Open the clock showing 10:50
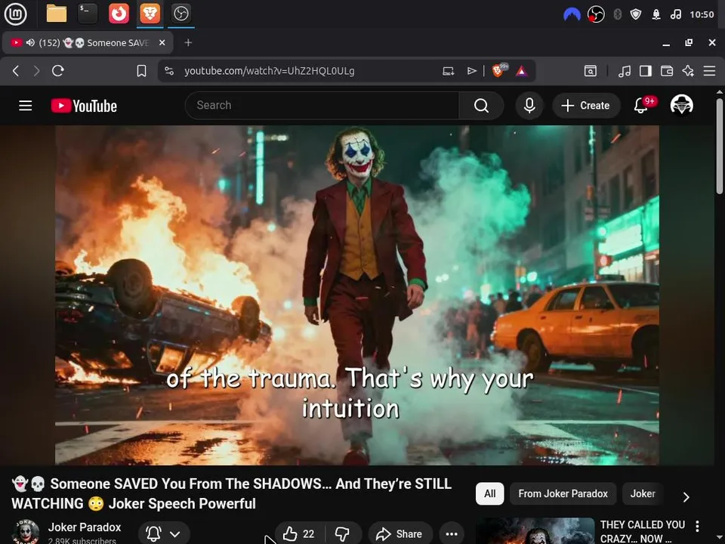The width and height of the screenshot is (725, 544). (702, 15)
